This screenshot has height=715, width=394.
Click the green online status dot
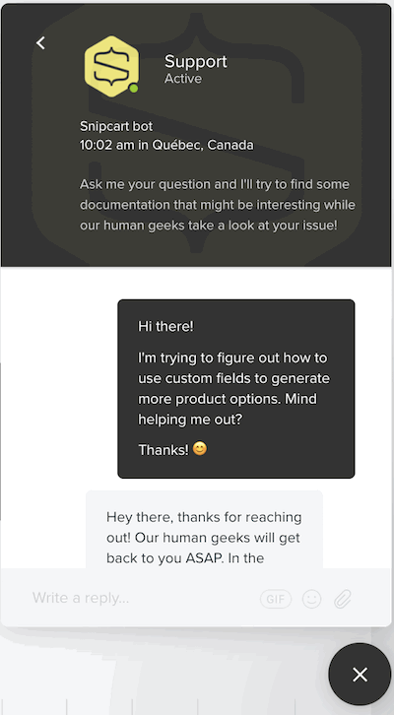point(133,89)
